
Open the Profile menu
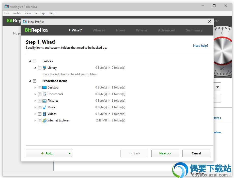17,13
